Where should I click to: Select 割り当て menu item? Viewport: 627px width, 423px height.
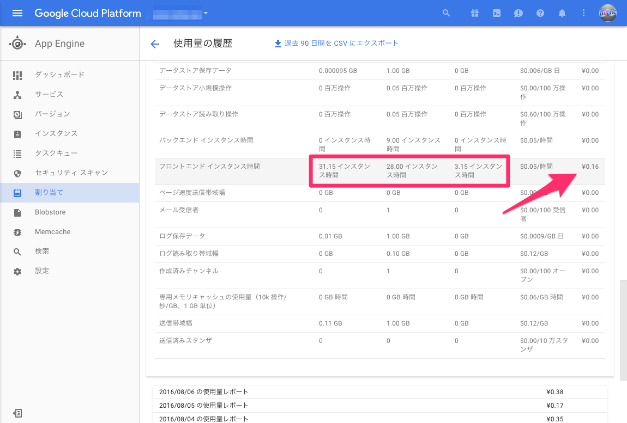70,193
